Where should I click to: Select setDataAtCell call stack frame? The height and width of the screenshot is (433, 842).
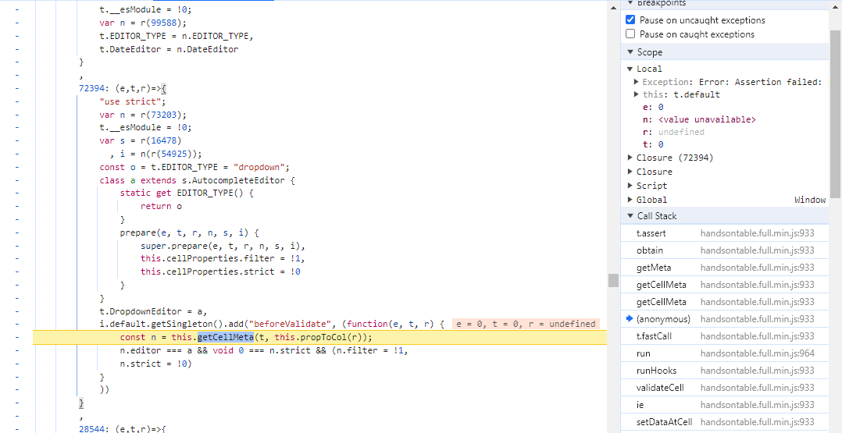725,422
